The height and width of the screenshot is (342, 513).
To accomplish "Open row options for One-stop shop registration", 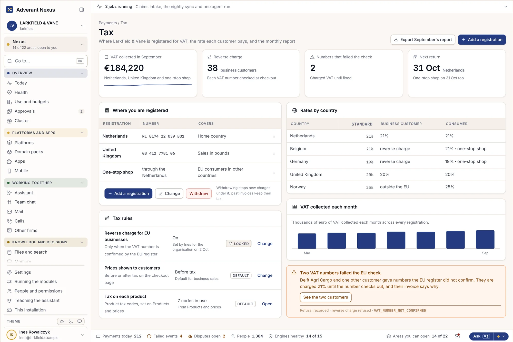I will pyautogui.click(x=274, y=172).
